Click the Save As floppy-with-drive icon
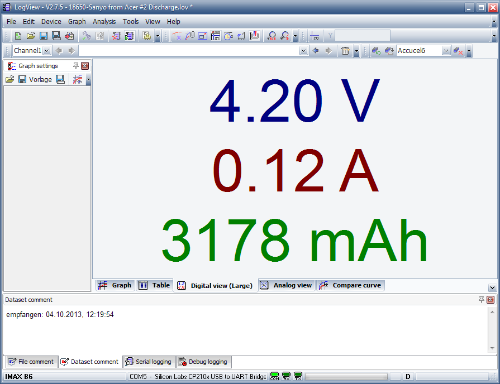The width and height of the screenshot is (500, 384). pyautogui.click(x=56, y=36)
